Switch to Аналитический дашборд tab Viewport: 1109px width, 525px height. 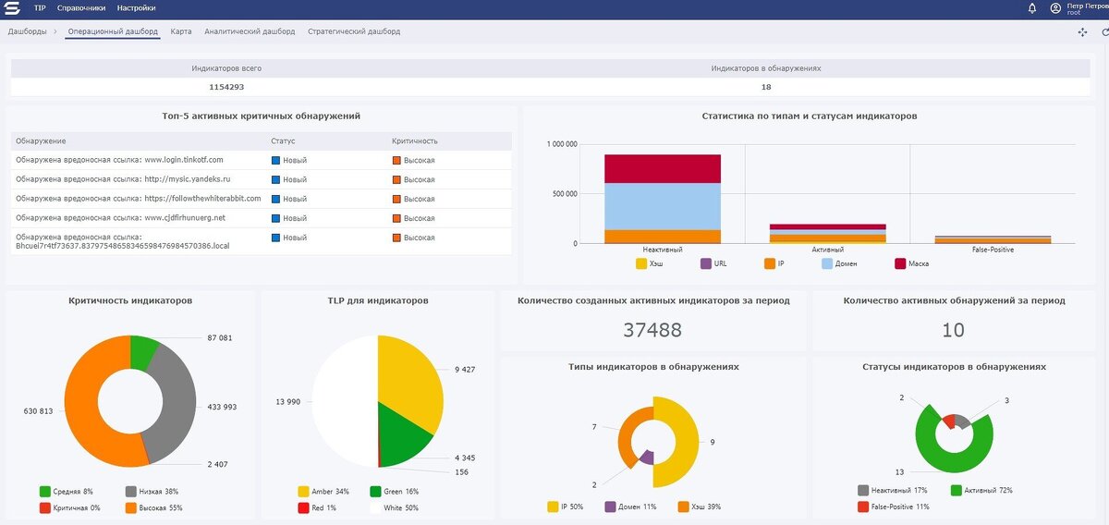[250, 31]
